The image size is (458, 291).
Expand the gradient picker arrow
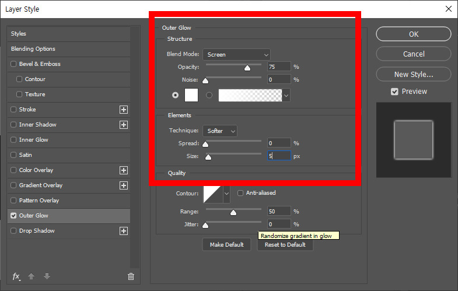[x=286, y=96]
